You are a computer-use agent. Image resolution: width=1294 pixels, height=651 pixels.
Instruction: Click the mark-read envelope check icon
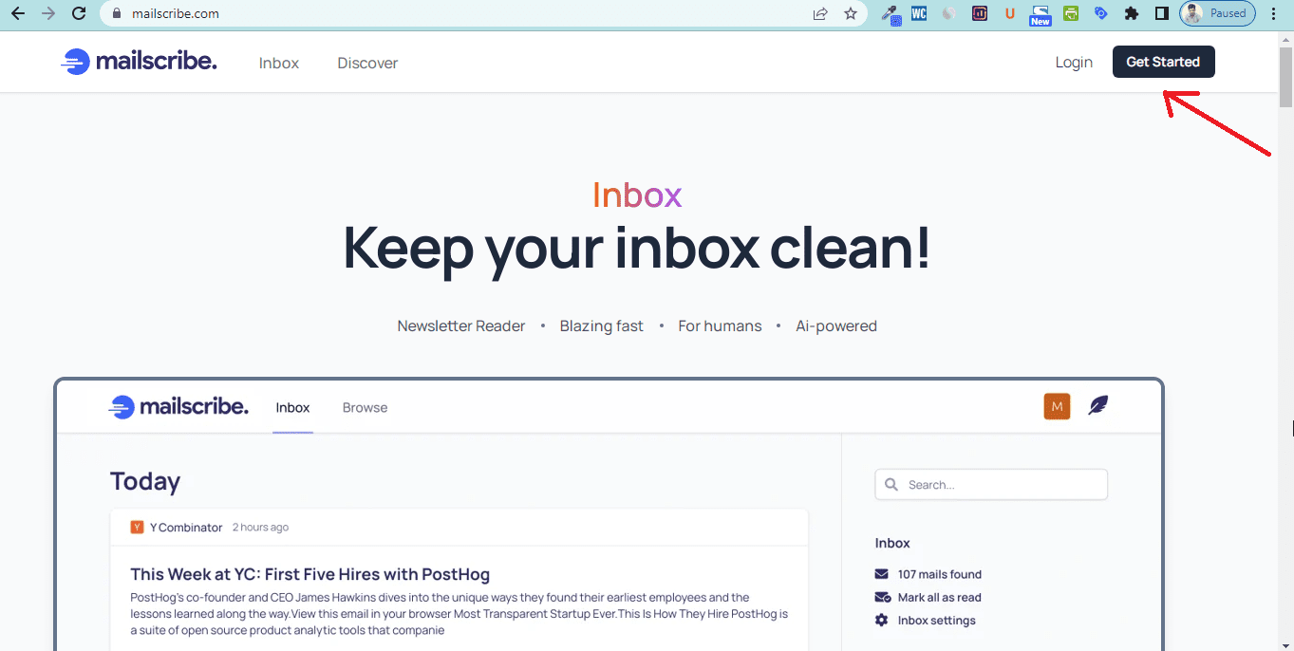[882, 597]
